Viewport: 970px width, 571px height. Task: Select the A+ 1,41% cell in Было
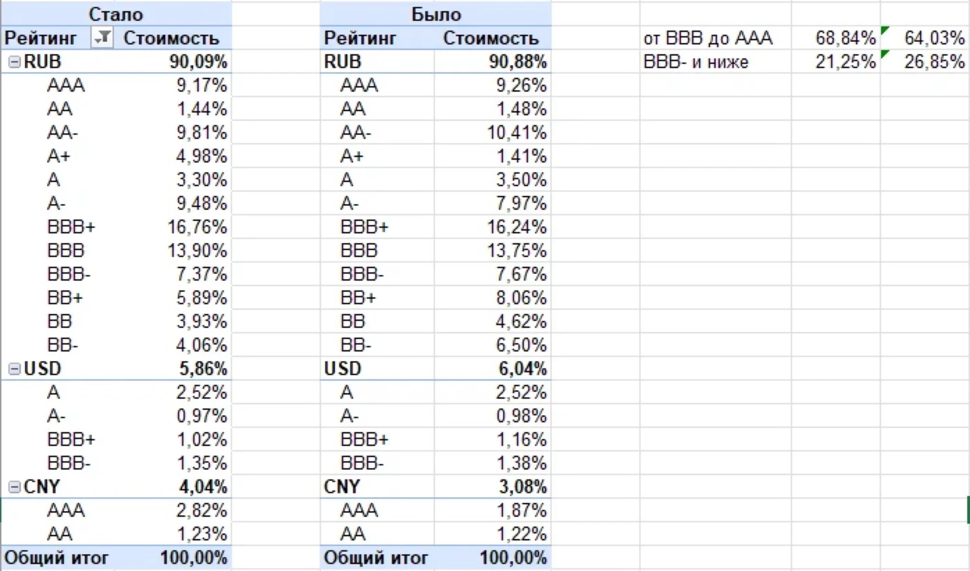(493, 156)
